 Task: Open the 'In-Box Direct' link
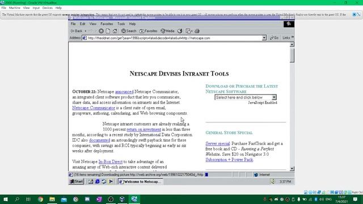pyautogui.click(x=111, y=161)
